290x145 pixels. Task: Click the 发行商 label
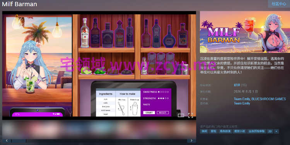[204, 103]
